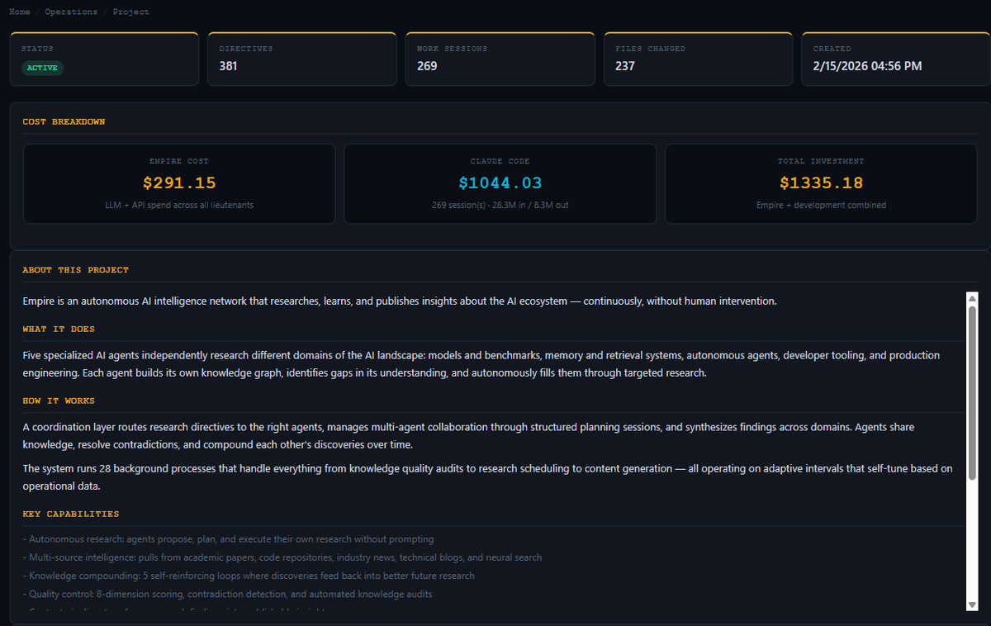This screenshot has width=991, height=626.
Task: Select the Files Changed value 237
Action: [x=625, y=66]
